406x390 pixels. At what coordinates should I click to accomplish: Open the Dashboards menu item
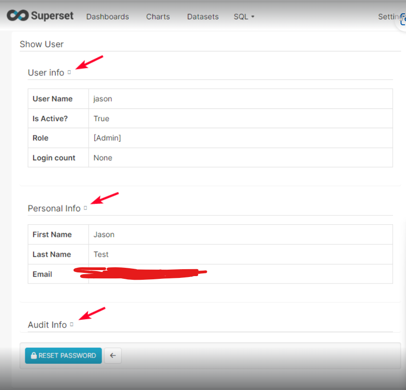(108, 17)
